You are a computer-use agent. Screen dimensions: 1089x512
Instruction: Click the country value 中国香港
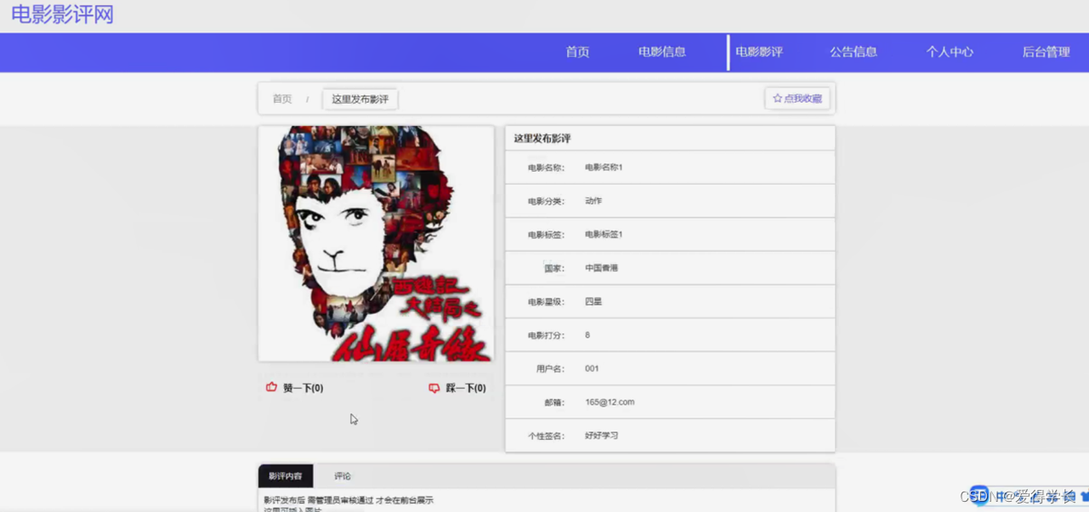point(602,268)
